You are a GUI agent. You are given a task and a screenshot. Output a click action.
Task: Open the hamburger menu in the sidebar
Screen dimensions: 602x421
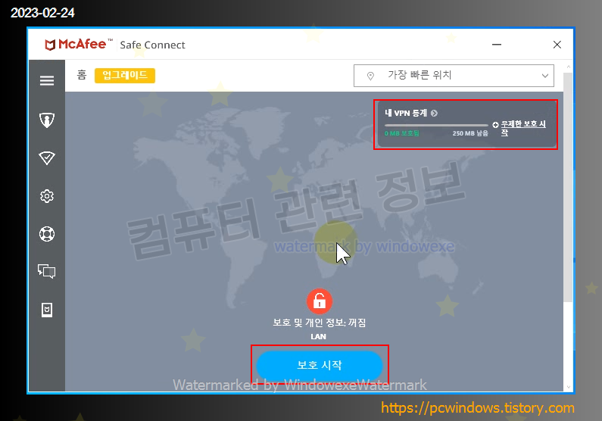[47, 80]
